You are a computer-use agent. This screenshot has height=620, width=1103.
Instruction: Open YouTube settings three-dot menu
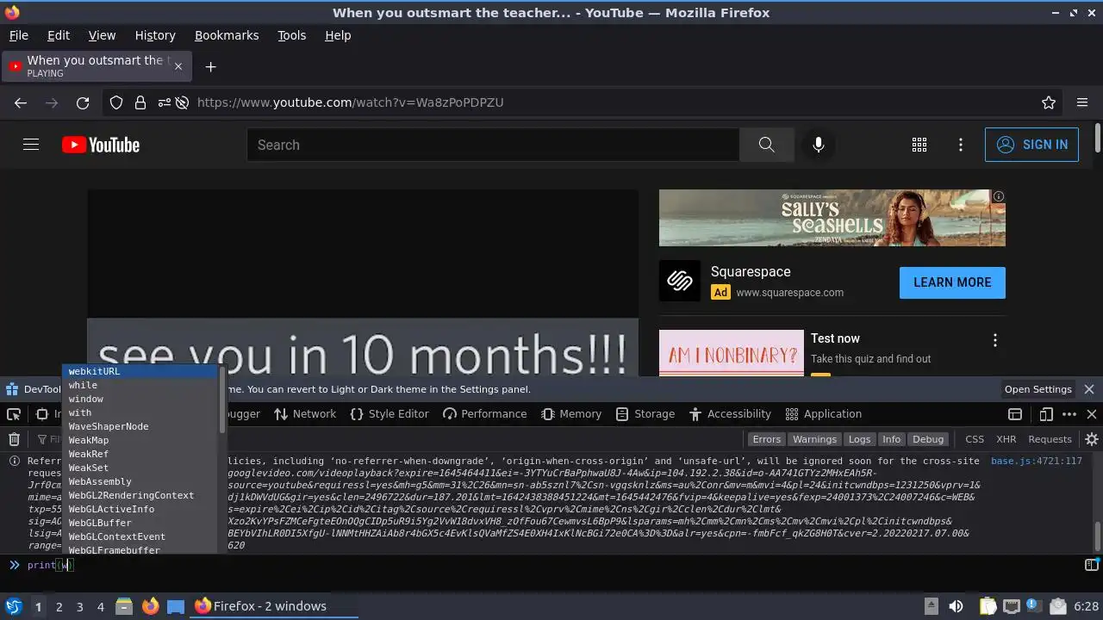(961, 145)
